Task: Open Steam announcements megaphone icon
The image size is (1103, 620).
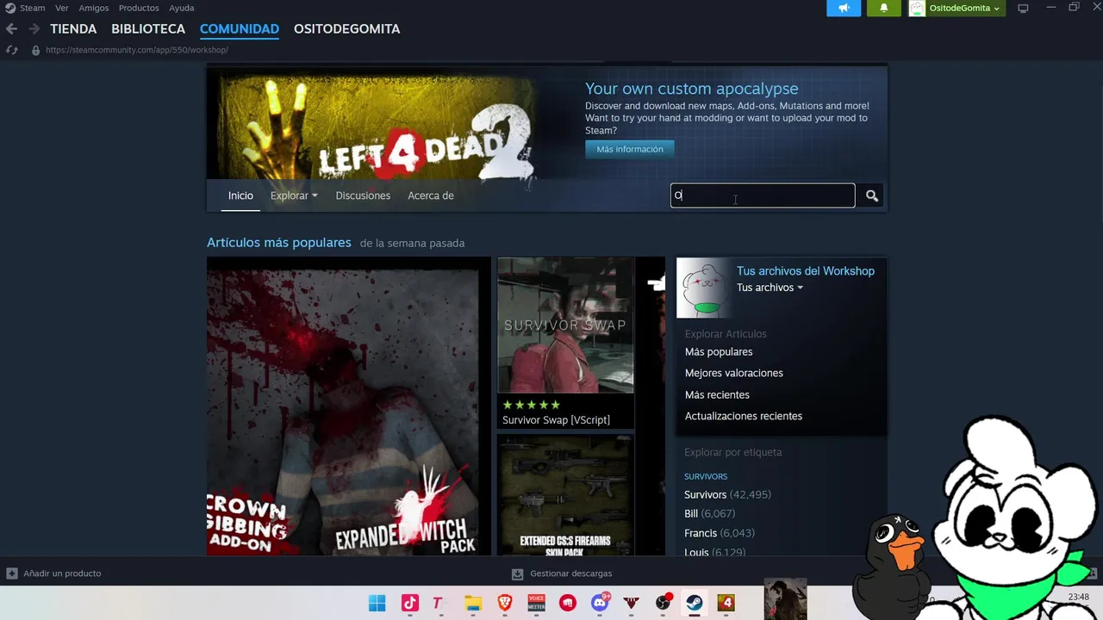Action: (x=844, y=8)
